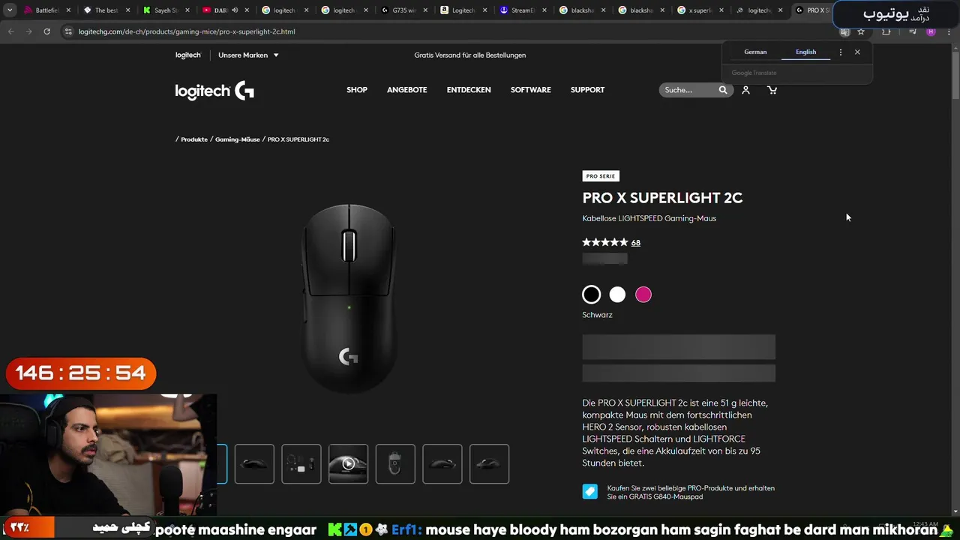Close the Google Translate popup
960x540 pixels.
pos(857,52)
